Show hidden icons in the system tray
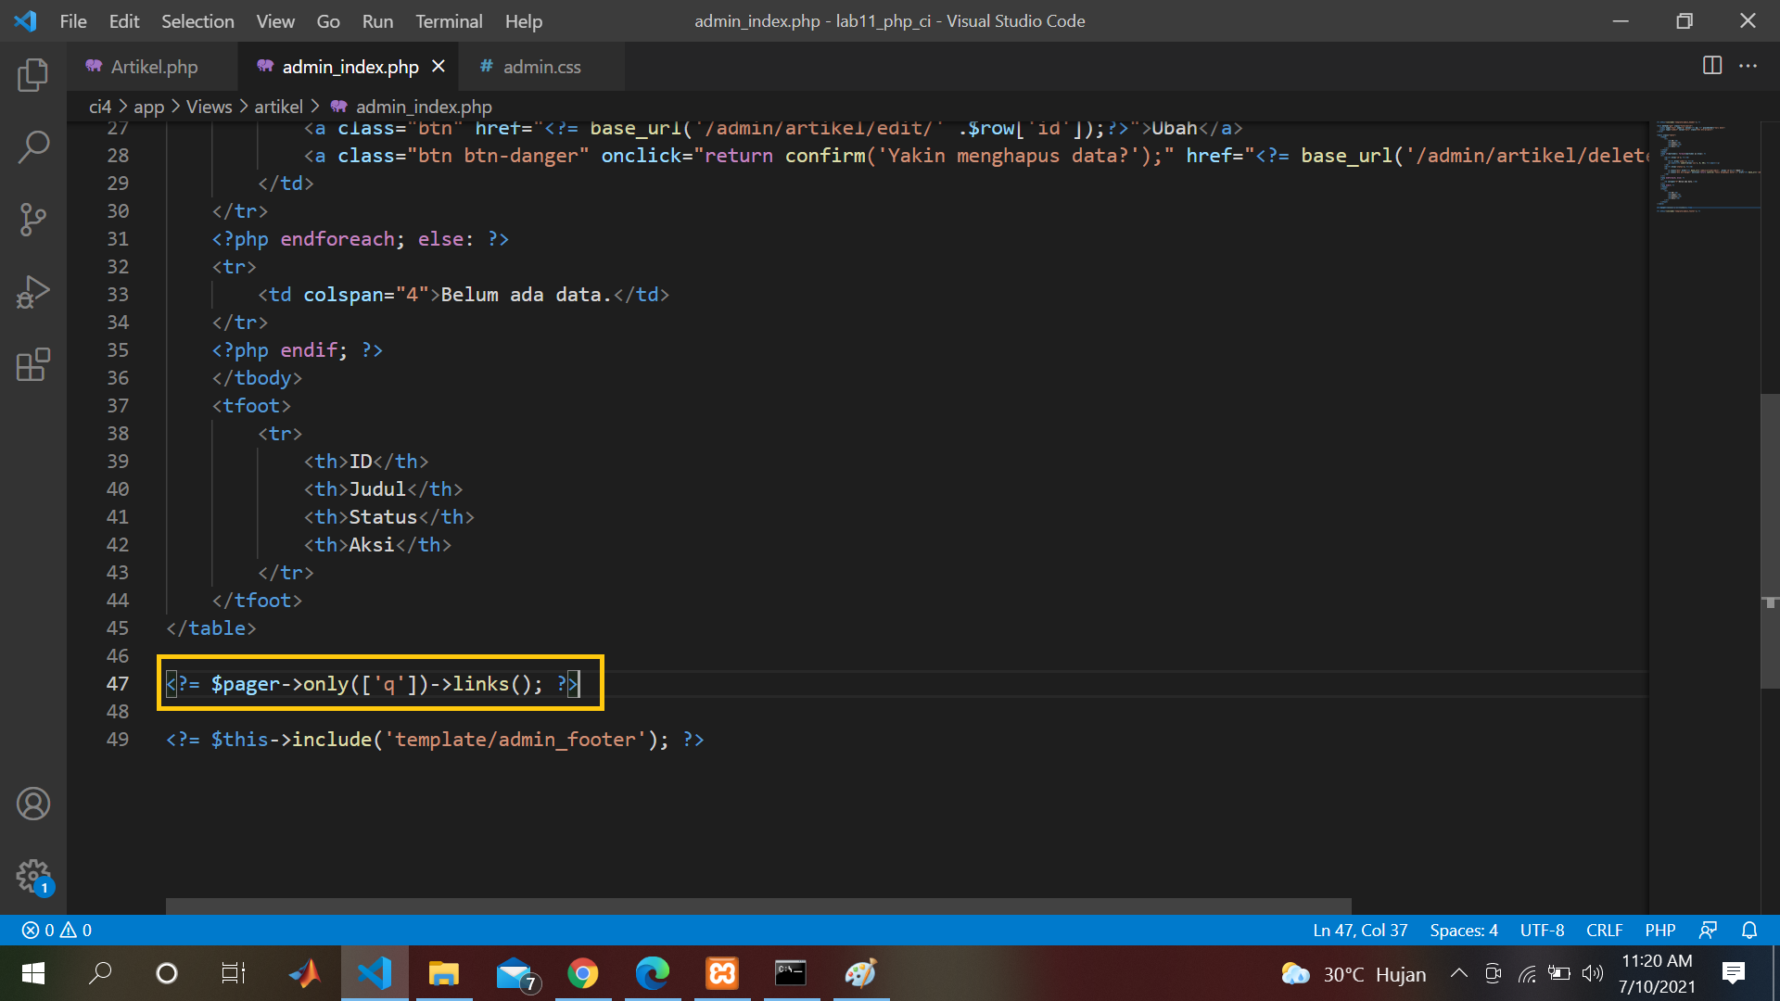 point(1458,973)
